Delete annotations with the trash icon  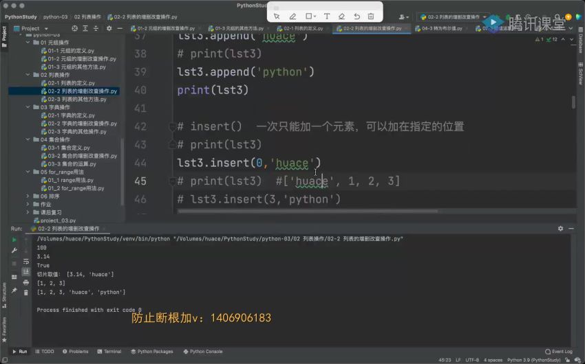pyautogui.click(x=372, y=16)
